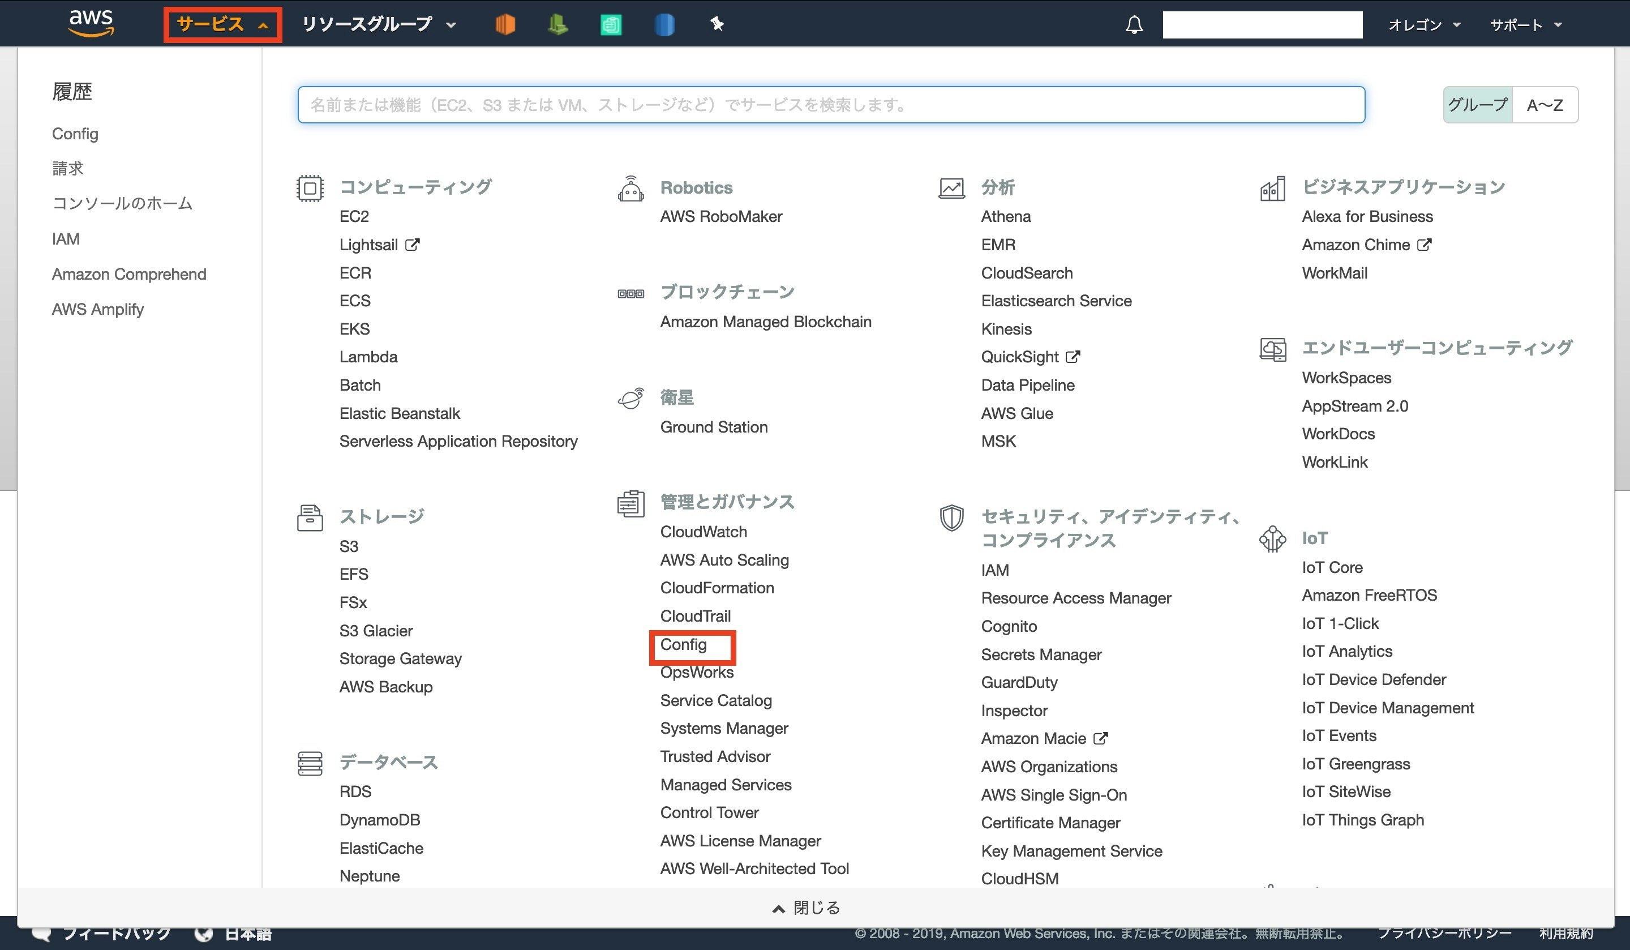
Task: Open IAM under セキュリティ category
Action: [995, 570]
